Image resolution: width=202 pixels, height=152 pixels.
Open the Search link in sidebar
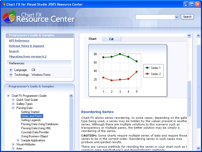(x=14, y=51)
